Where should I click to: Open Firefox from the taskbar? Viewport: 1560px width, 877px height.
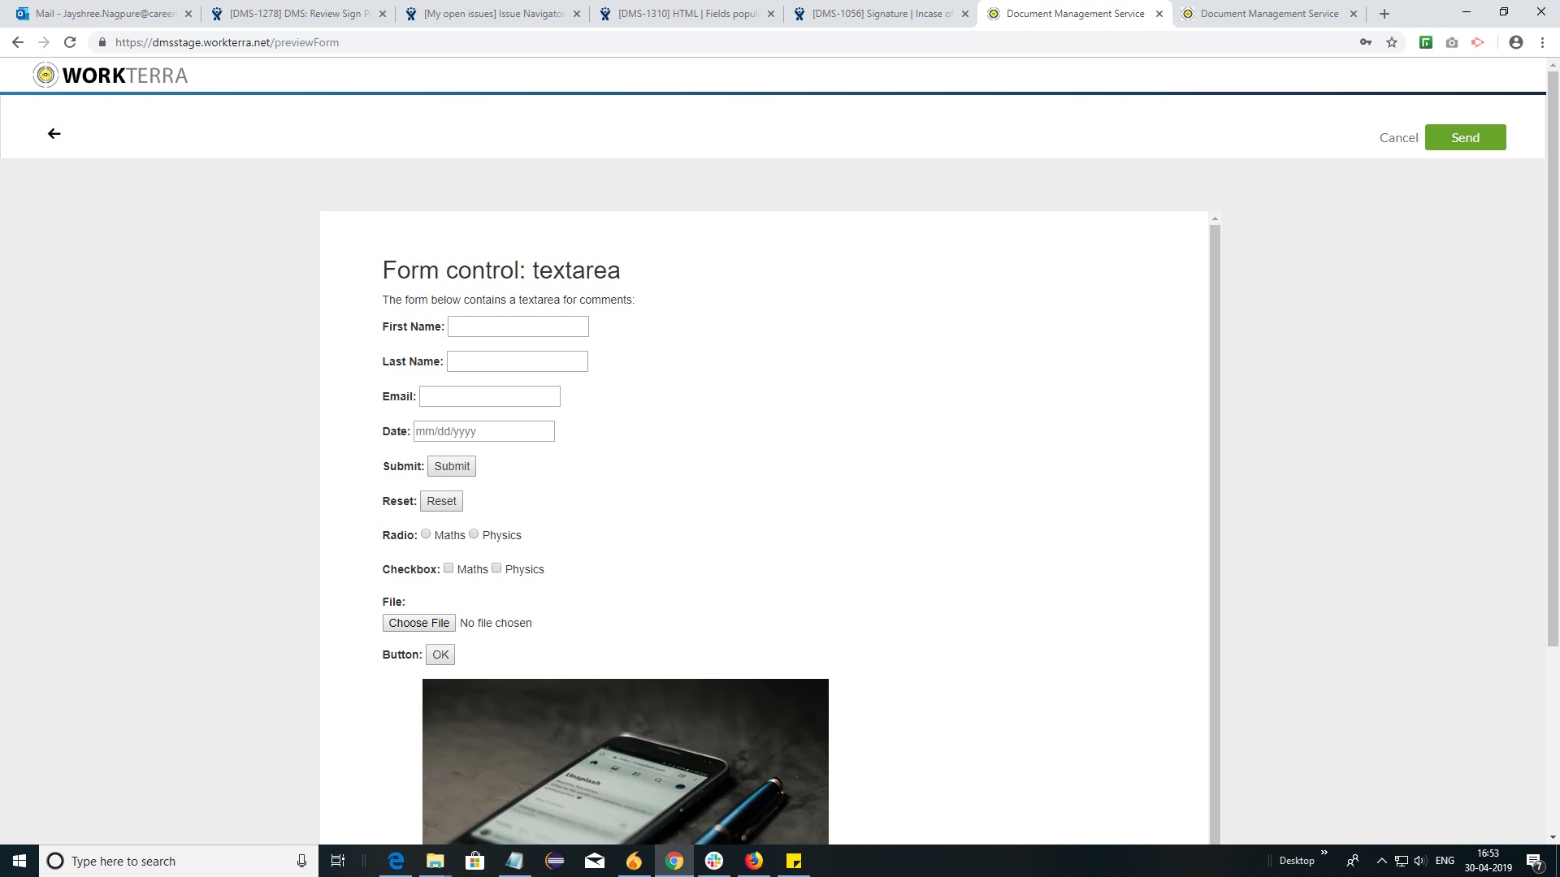(x=754, y=861)
